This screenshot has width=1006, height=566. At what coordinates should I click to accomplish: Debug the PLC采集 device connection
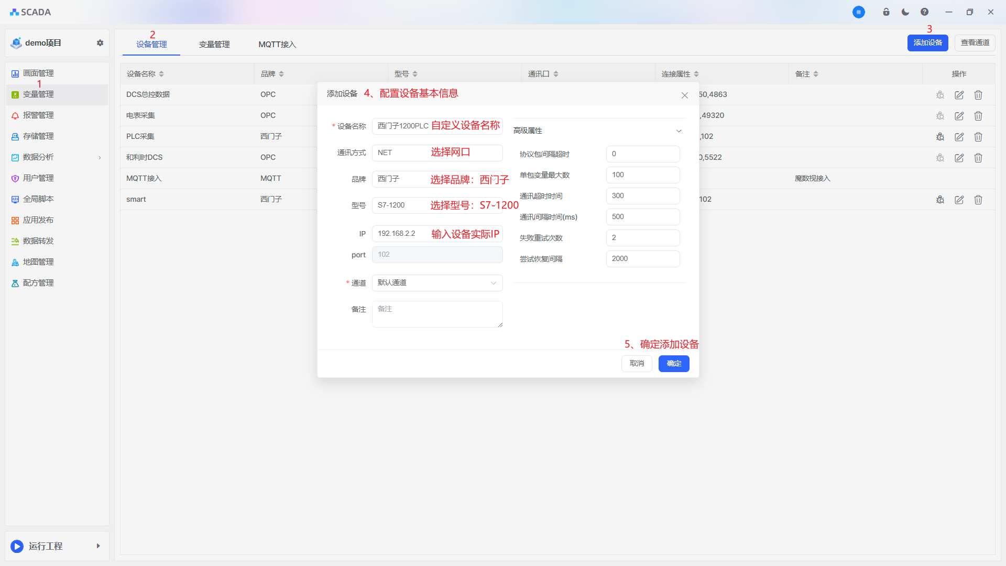pyautogui.click(x=940, y=137)
